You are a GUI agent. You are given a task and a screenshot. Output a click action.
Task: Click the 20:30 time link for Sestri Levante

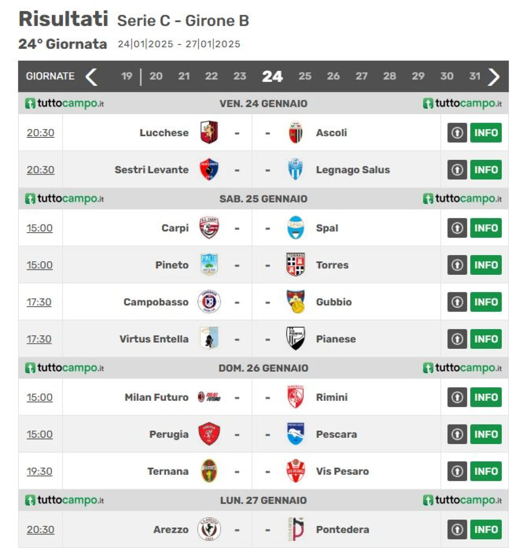pyautogui.click(x=40, y=170)
